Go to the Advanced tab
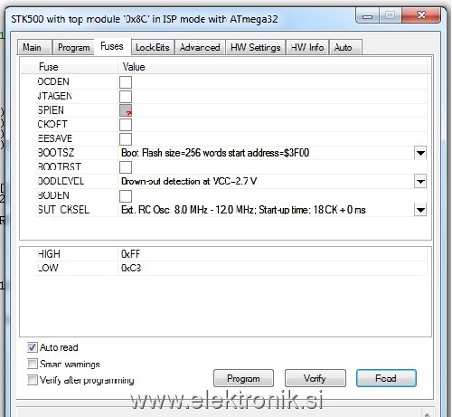The image size is (452, 417). click(x=200, y=47)
